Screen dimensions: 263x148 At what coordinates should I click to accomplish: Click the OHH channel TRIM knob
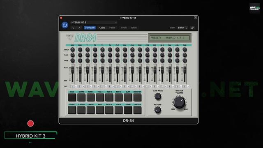(140, 60)
